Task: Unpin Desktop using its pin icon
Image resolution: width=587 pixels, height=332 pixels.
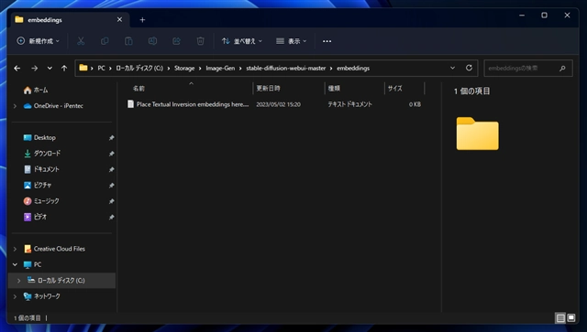Action: pyautogui.click(x=111, y=138)
